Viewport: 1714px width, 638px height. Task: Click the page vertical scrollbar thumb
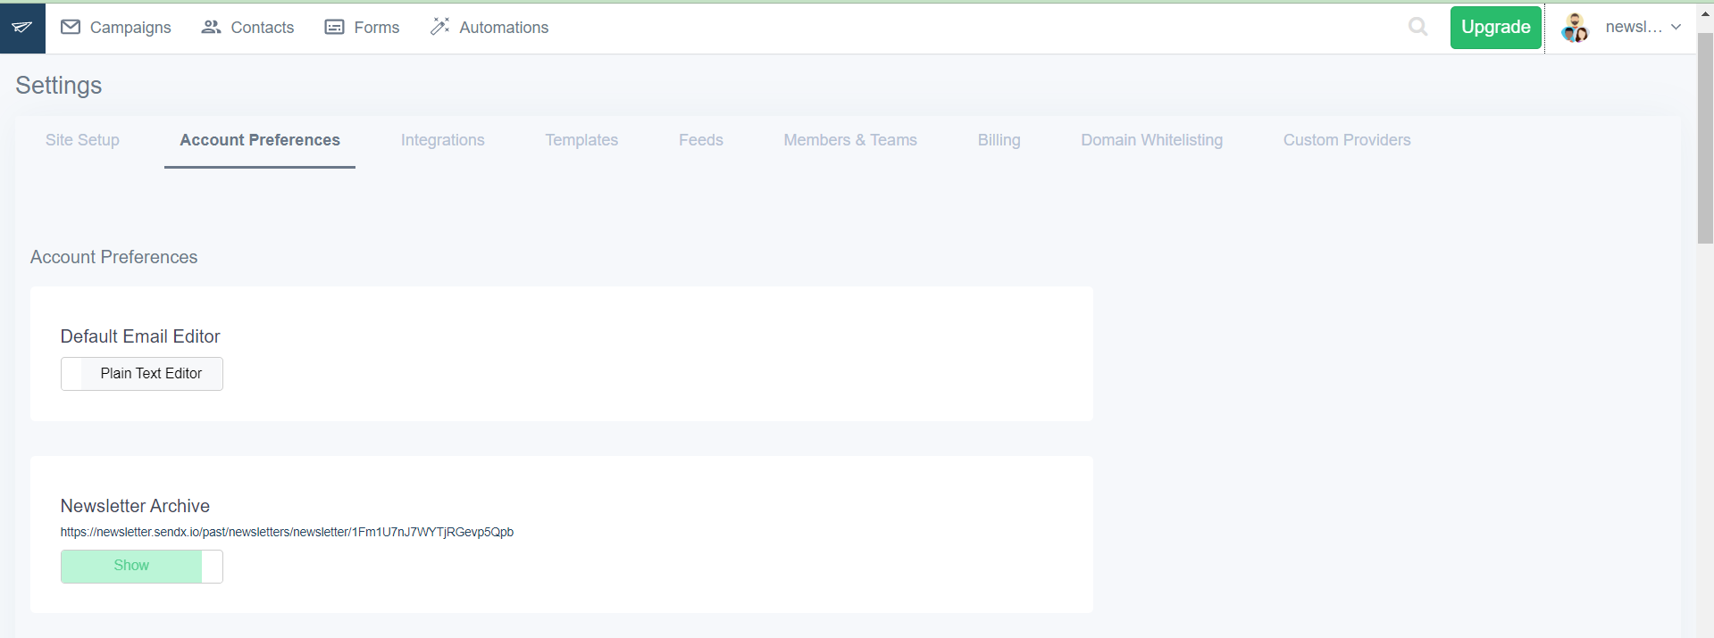(1705, 138)
